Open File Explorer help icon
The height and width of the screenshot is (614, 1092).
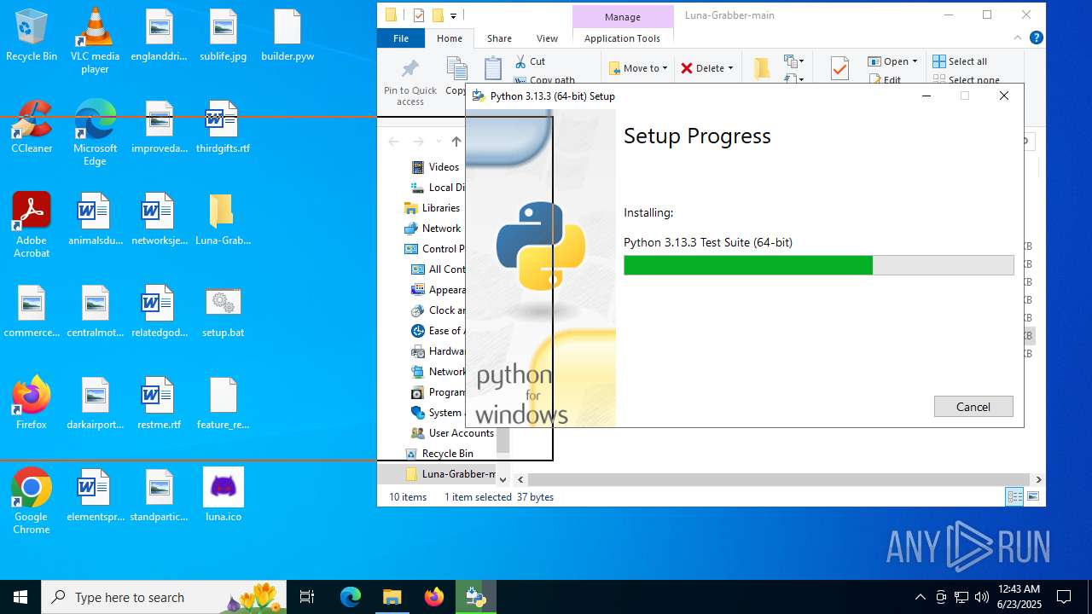pyautogui.click(x=1037, y=38)
